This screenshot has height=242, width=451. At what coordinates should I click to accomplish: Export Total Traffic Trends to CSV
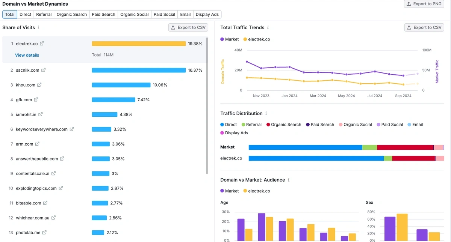[x=424, y=27]
